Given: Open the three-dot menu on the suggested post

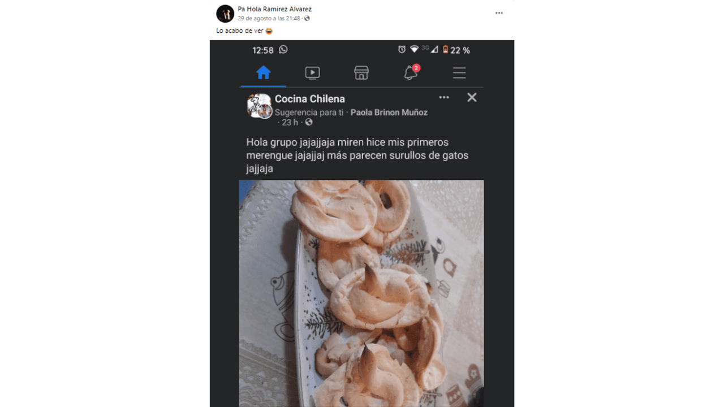Looking at the screenshot, I should tap(444, 97).
